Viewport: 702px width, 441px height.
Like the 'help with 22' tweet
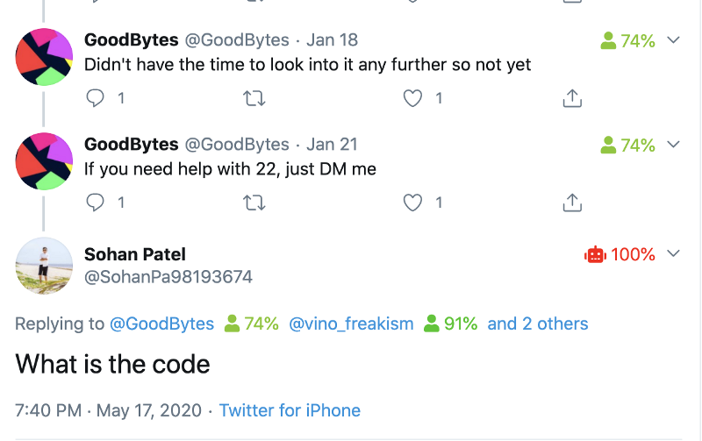click(412, 203)
